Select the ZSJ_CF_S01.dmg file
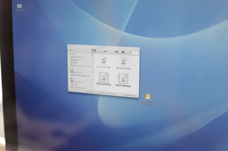228x151 pixels. tap(103, 60)
